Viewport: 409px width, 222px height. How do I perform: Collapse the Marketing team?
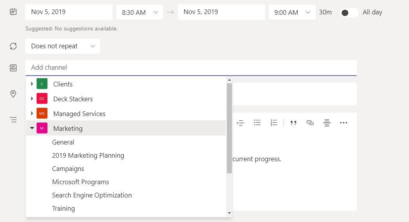point(32,129)
